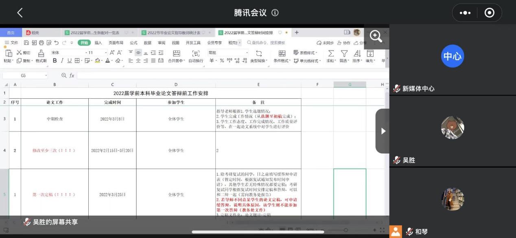Expand participants panel with the arrow button
This screenshot has width=516, height=238.
tap(383, 131)
